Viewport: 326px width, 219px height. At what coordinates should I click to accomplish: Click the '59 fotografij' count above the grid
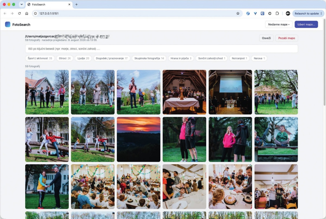[33, 66]
